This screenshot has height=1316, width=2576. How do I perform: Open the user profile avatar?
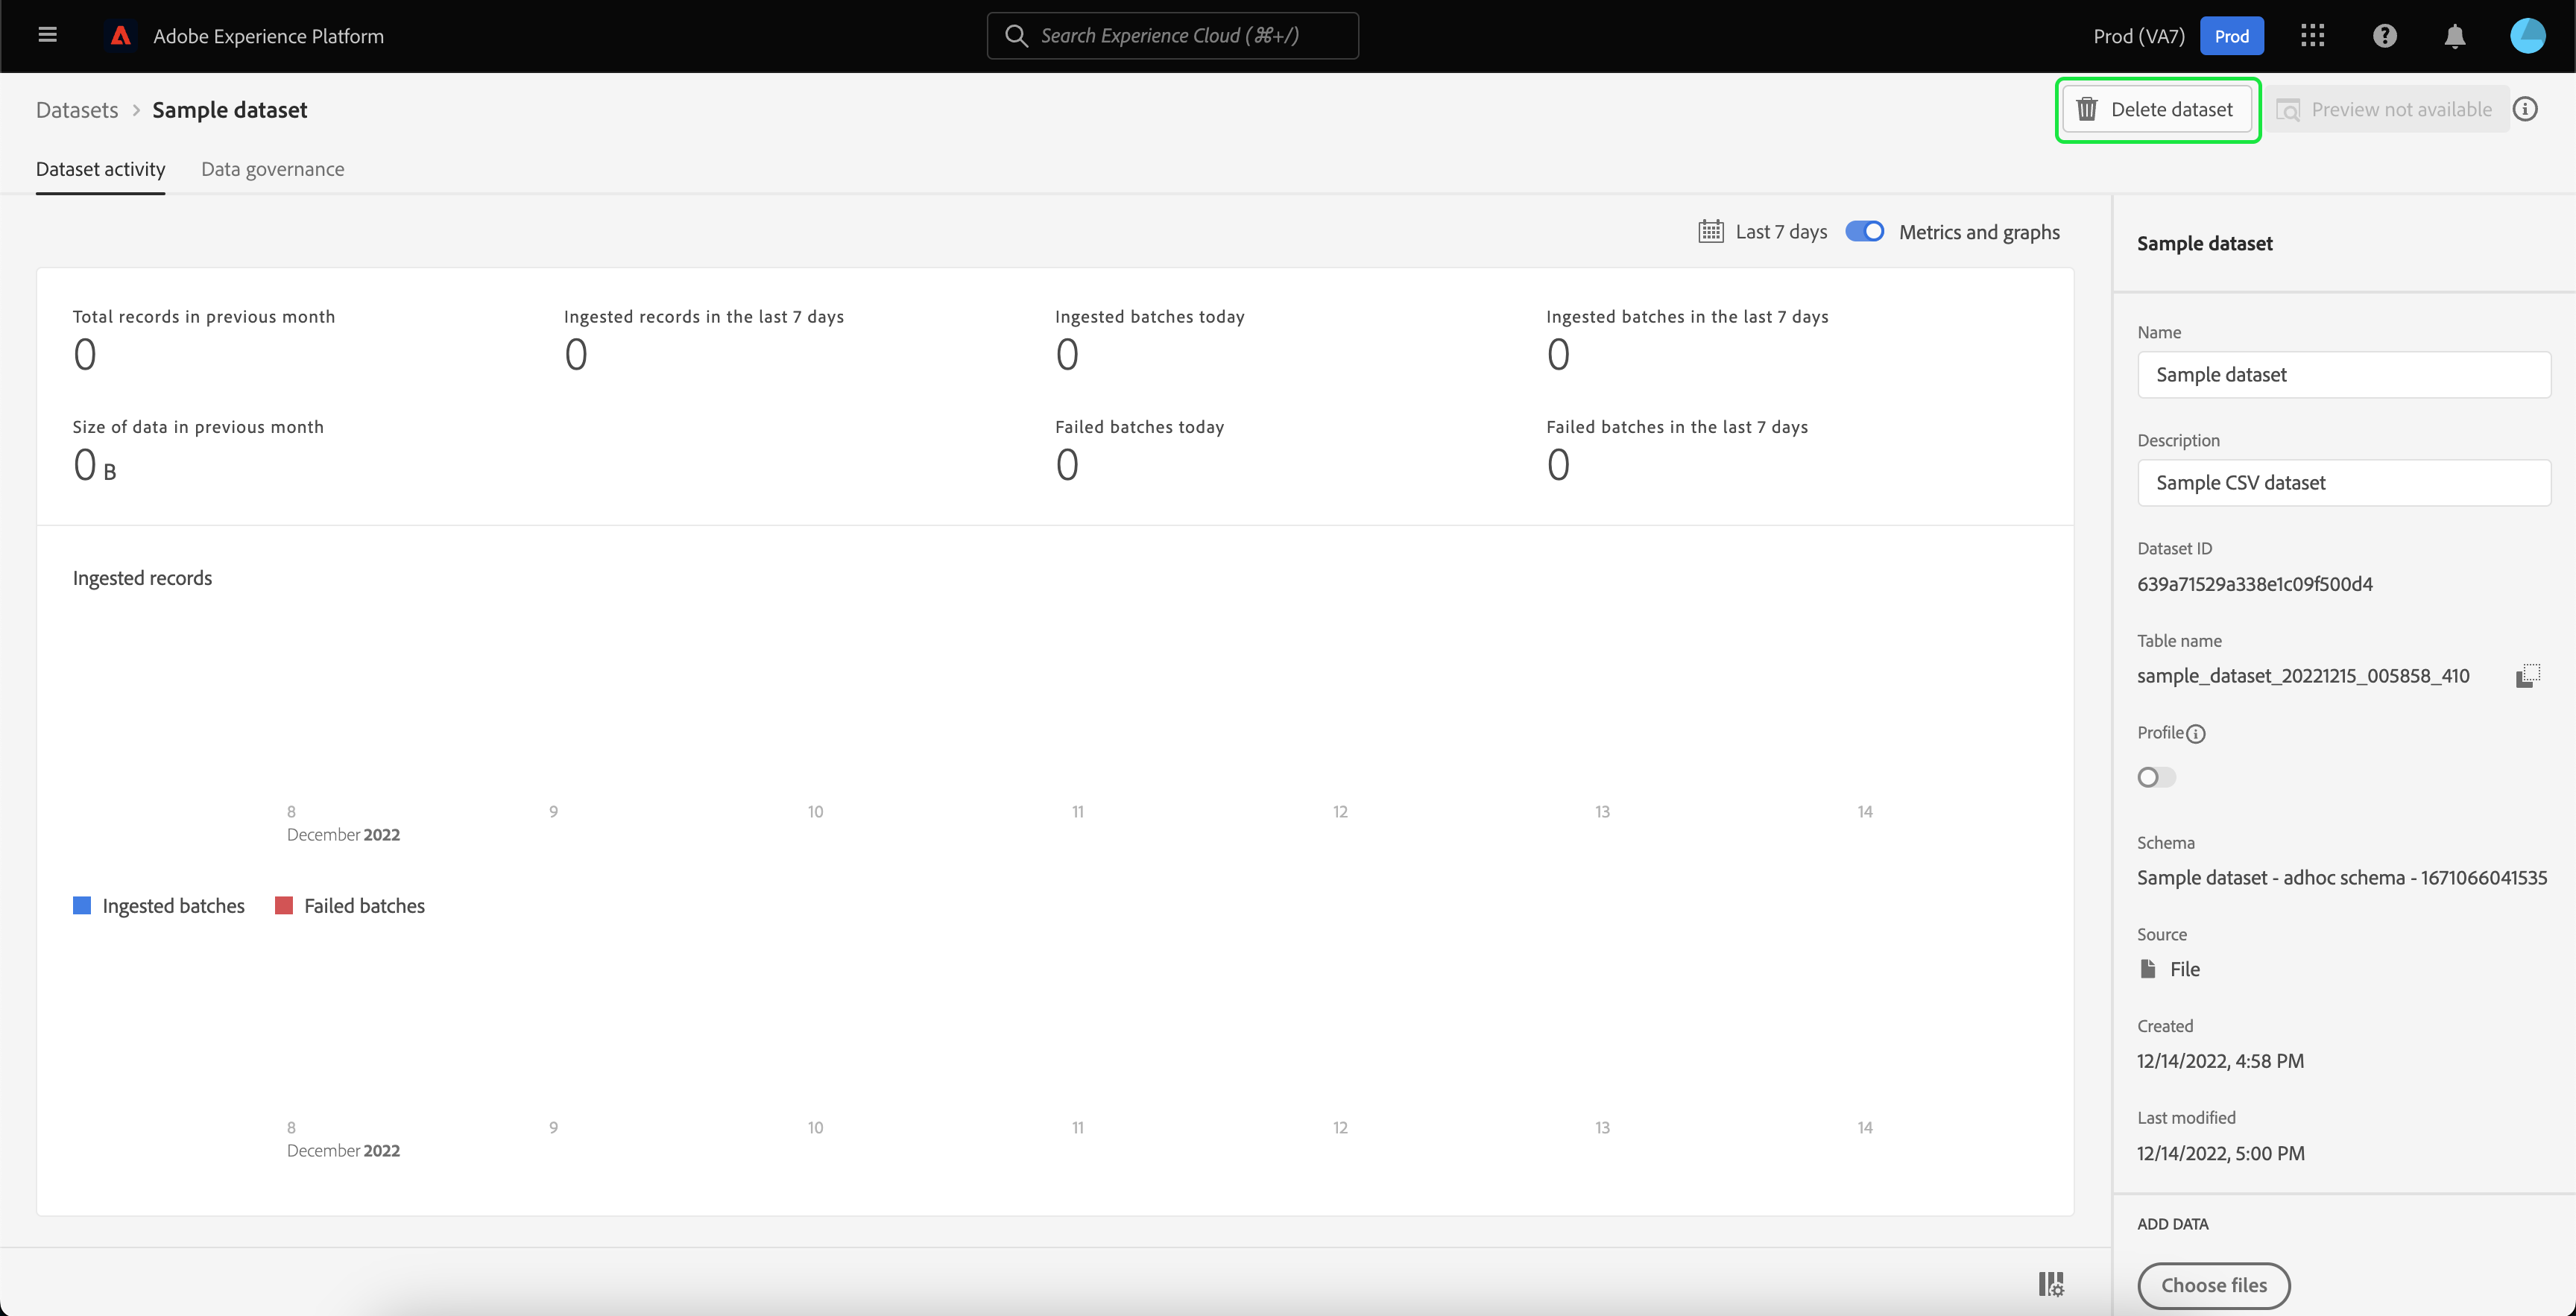[2527, 36]
